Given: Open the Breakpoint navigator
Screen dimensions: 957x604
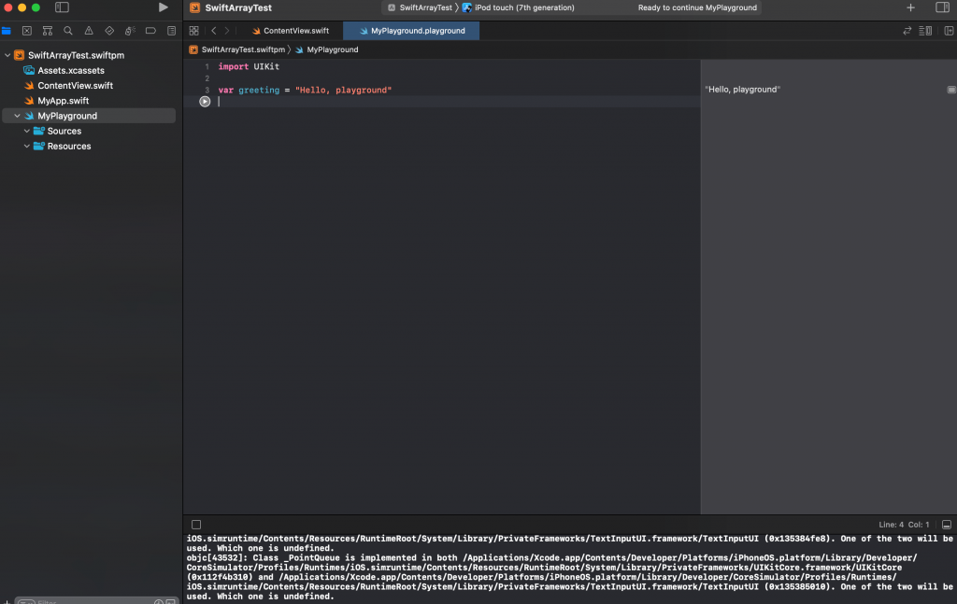Looking at the screenshot, I should (150, 31).
